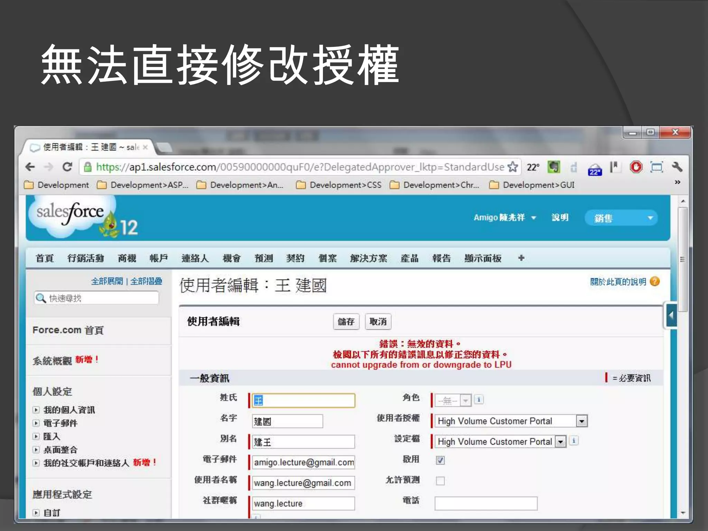The width and height of the screenshot is (708, 531).
Task: Close the 使用者編輯 browser tab
Action: tap(146, 147)
